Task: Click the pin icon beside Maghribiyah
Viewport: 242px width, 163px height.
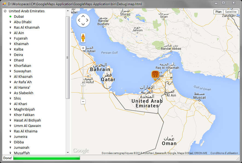Action: pyautogui.click(x=10, y=109)
